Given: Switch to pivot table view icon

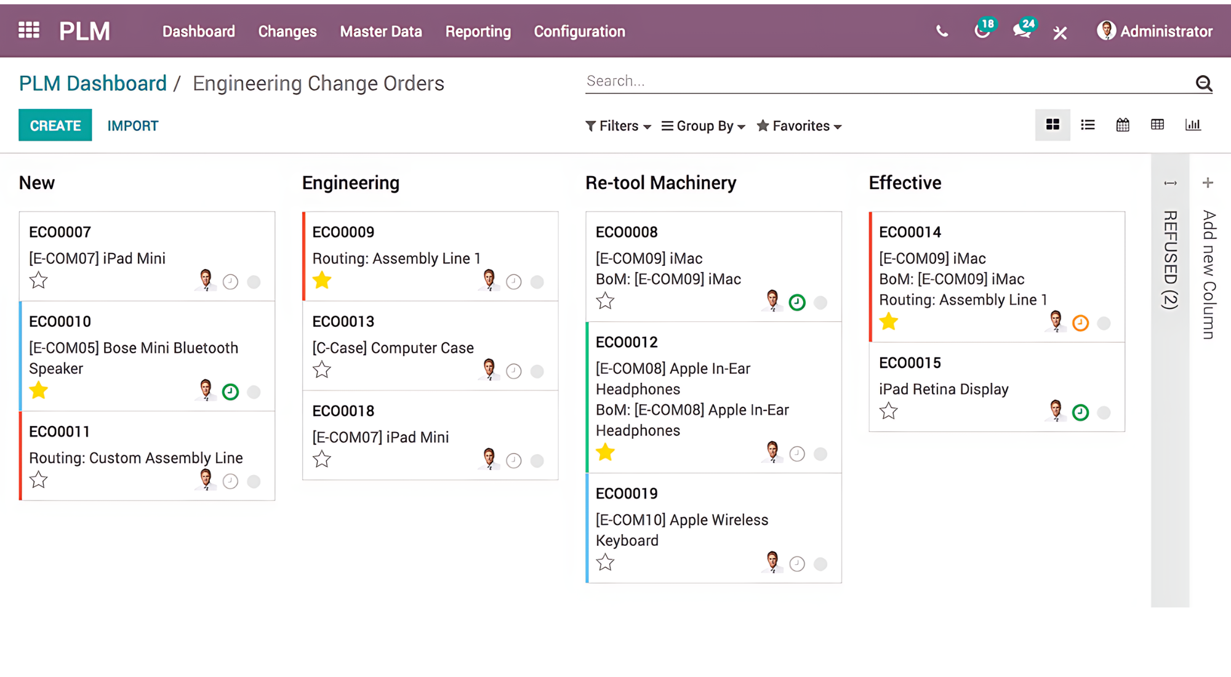Looking at the screenshot, I should point(1157,125).
